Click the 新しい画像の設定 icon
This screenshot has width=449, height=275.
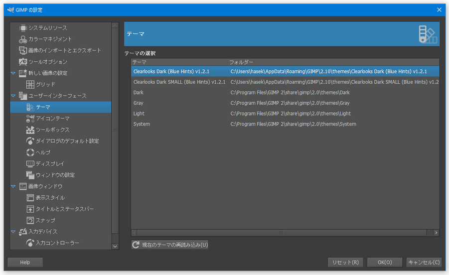(x=23, y=73)
